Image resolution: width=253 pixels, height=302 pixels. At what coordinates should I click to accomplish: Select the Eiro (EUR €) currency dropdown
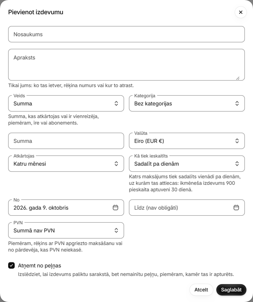point(187,141)
